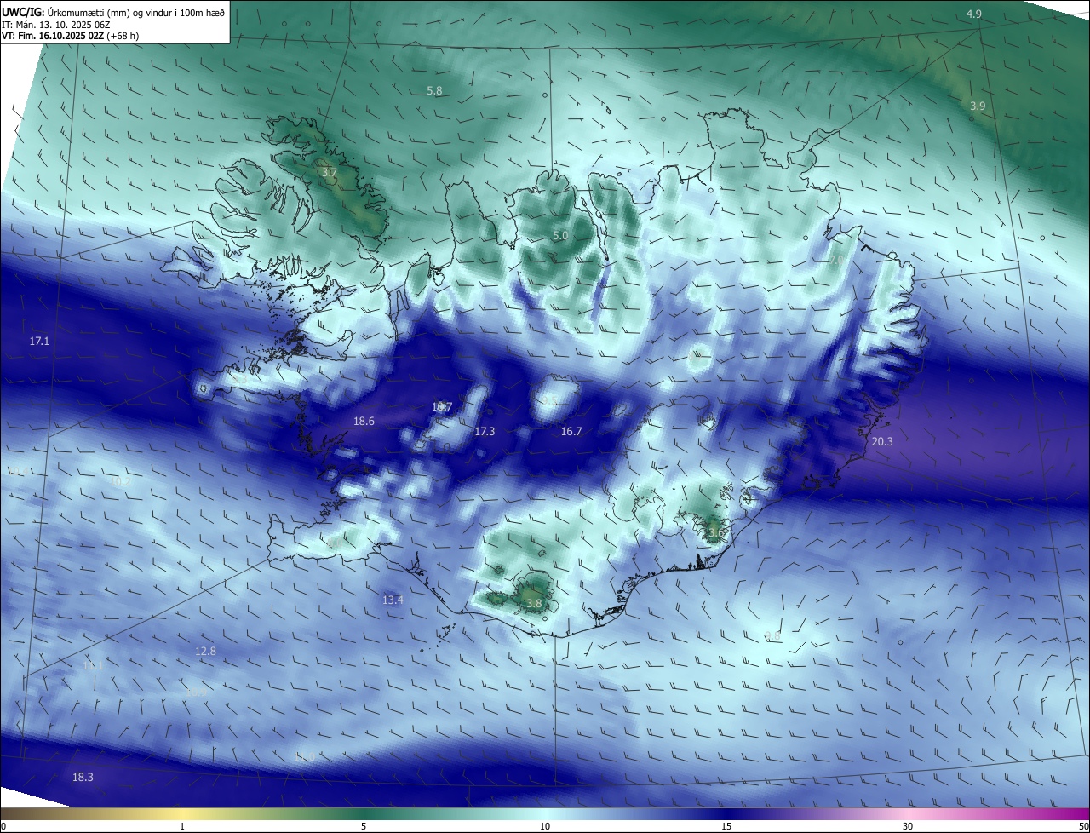The image size is (1090, 833).
Task: Click the color scale tick label 1
Action: coord(182,826)
